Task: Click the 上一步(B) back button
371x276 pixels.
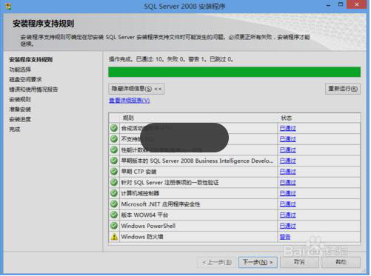Action: coord(217,262)
